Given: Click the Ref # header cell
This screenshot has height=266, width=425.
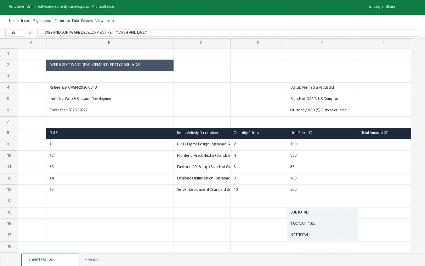Looking at the screenshot, I should [x=110, y=133].
